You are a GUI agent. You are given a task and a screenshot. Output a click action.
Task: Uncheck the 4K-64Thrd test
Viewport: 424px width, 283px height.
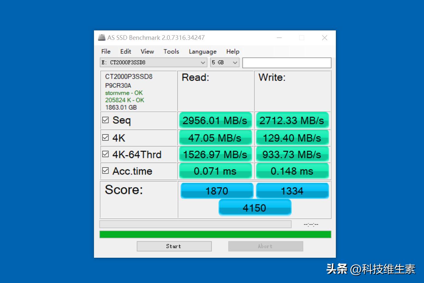(105, 154)
